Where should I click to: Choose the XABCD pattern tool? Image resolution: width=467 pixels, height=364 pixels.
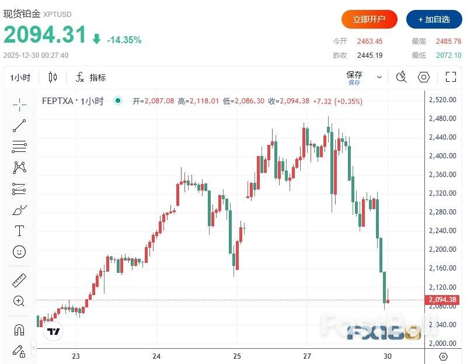(x=19, y=168)
